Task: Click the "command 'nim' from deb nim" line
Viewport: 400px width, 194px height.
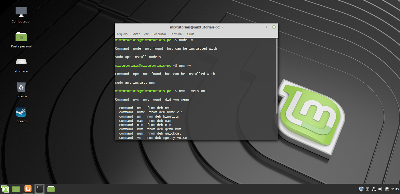Action: (145, 125)
